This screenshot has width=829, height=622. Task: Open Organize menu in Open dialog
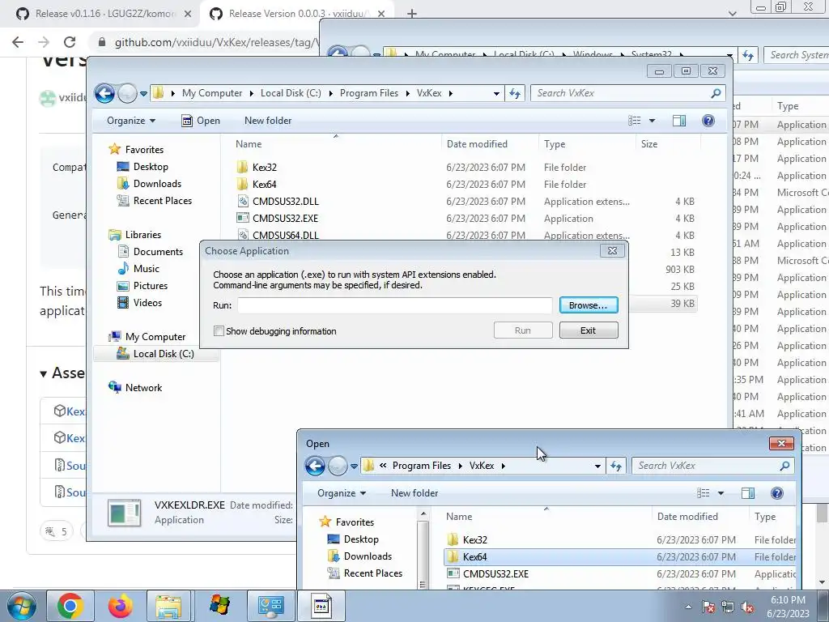click(342, 493)
